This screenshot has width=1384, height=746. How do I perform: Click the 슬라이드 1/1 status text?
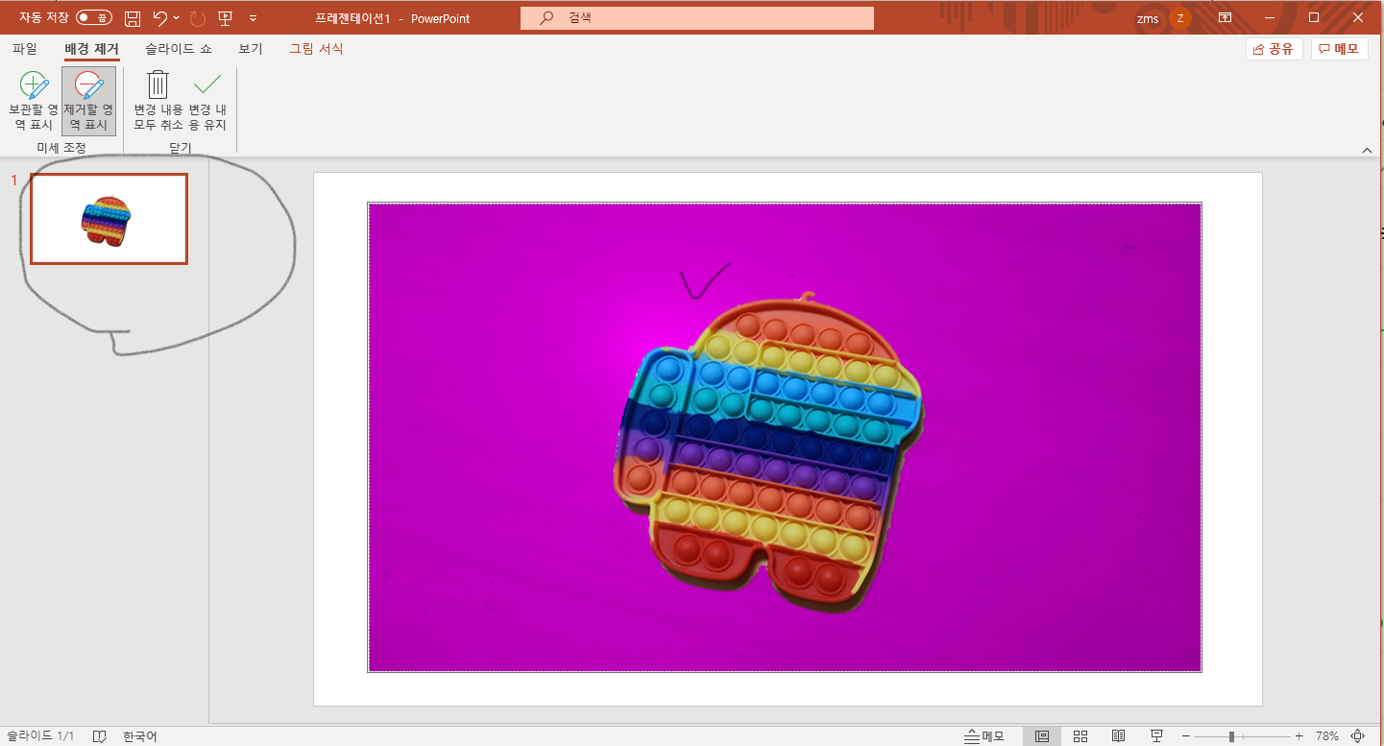pyautogui.click(x=40, y=736)
